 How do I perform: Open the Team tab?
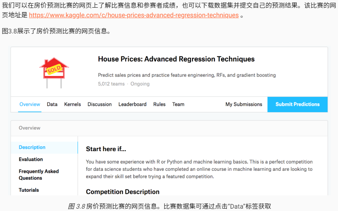click(178, 104)
